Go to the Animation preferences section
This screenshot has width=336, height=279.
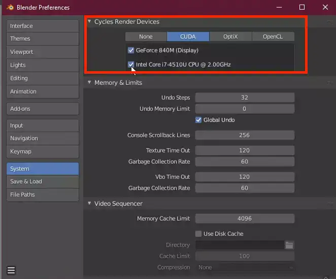43,91
